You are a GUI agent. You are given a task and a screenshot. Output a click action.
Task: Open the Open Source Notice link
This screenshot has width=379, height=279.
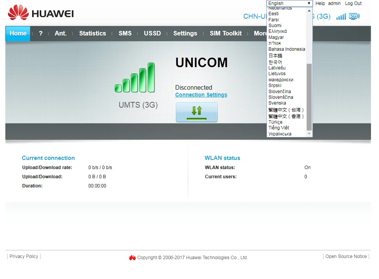pyautogui.click(x=346, y=256)
